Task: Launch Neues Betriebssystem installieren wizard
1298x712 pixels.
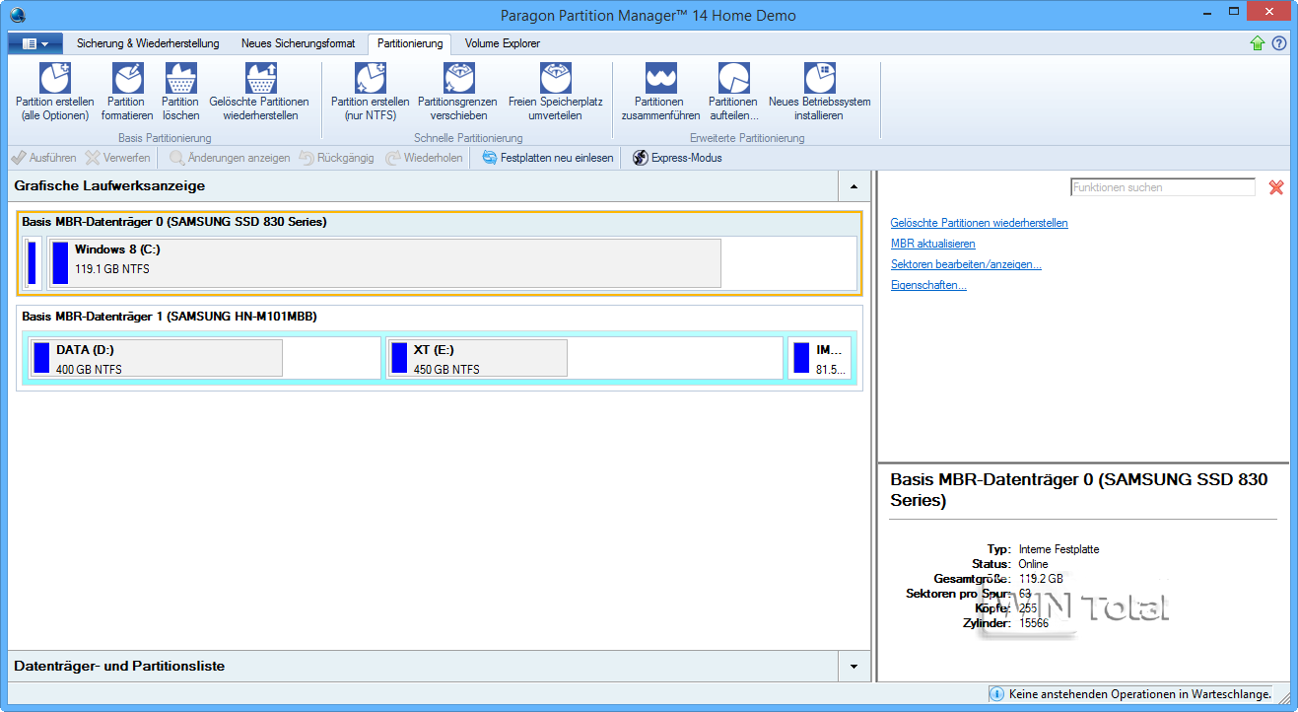Action: point(819,79)
